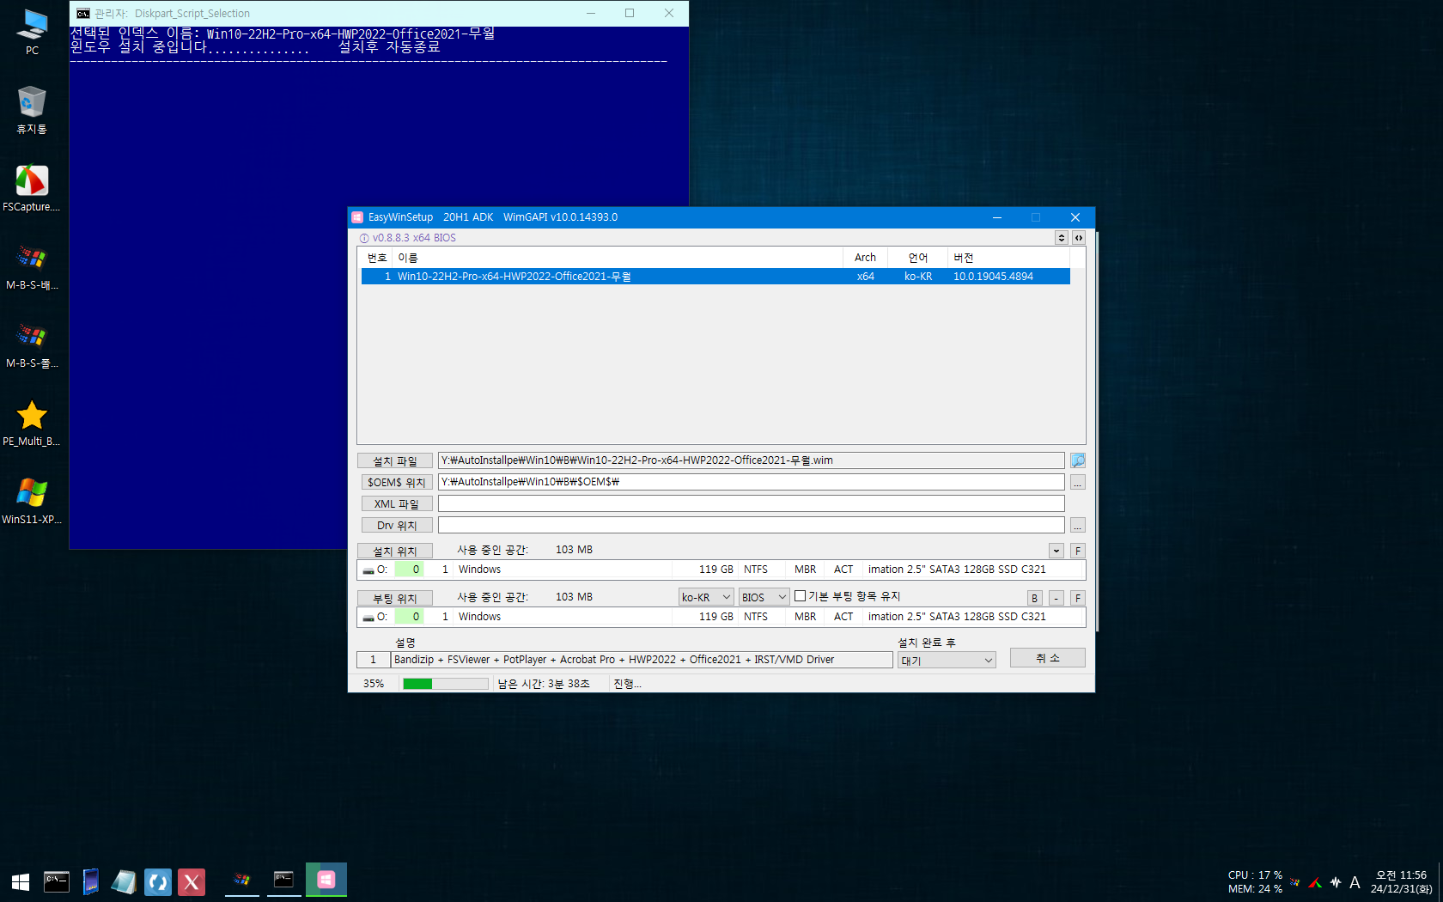
Task: Click the IME mode 'A' tray indicator
Action: coord(1355,882)
